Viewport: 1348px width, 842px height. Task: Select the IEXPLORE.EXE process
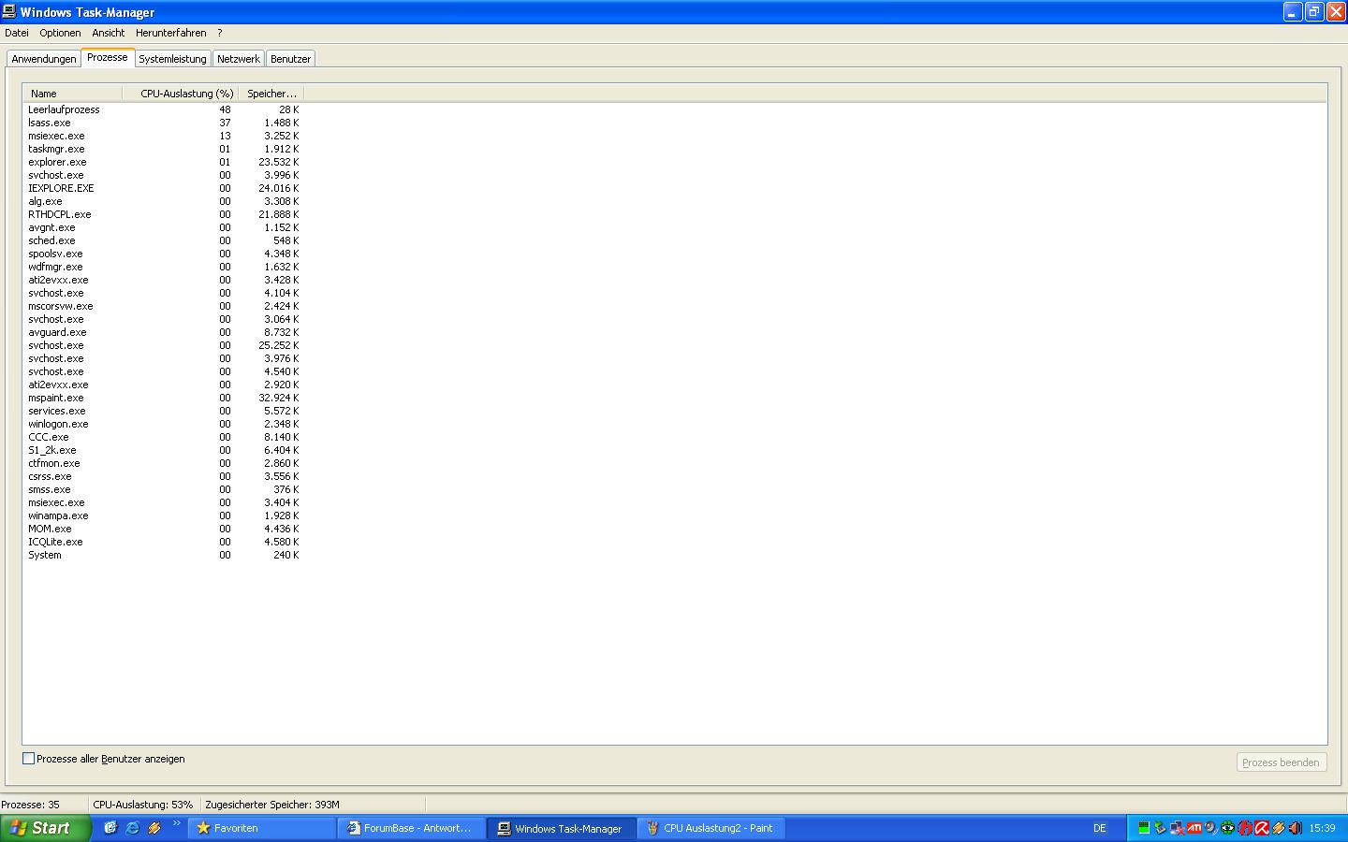(164, 188)
